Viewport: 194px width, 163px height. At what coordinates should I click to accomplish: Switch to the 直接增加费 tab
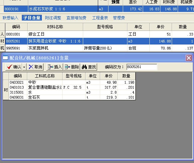[x=76, y=18]
